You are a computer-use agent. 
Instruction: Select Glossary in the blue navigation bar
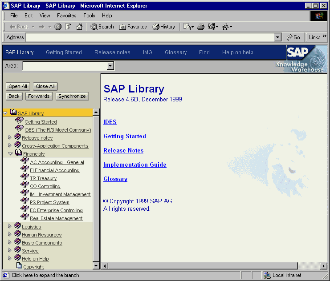point(176,52)
